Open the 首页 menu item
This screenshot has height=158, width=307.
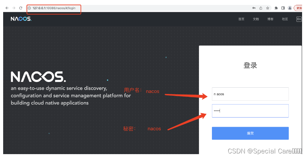point(241,19)
